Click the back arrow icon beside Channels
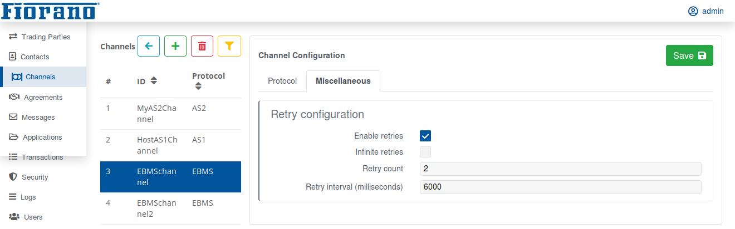This screenshot has height=229, width=735. tap(149, 46)
